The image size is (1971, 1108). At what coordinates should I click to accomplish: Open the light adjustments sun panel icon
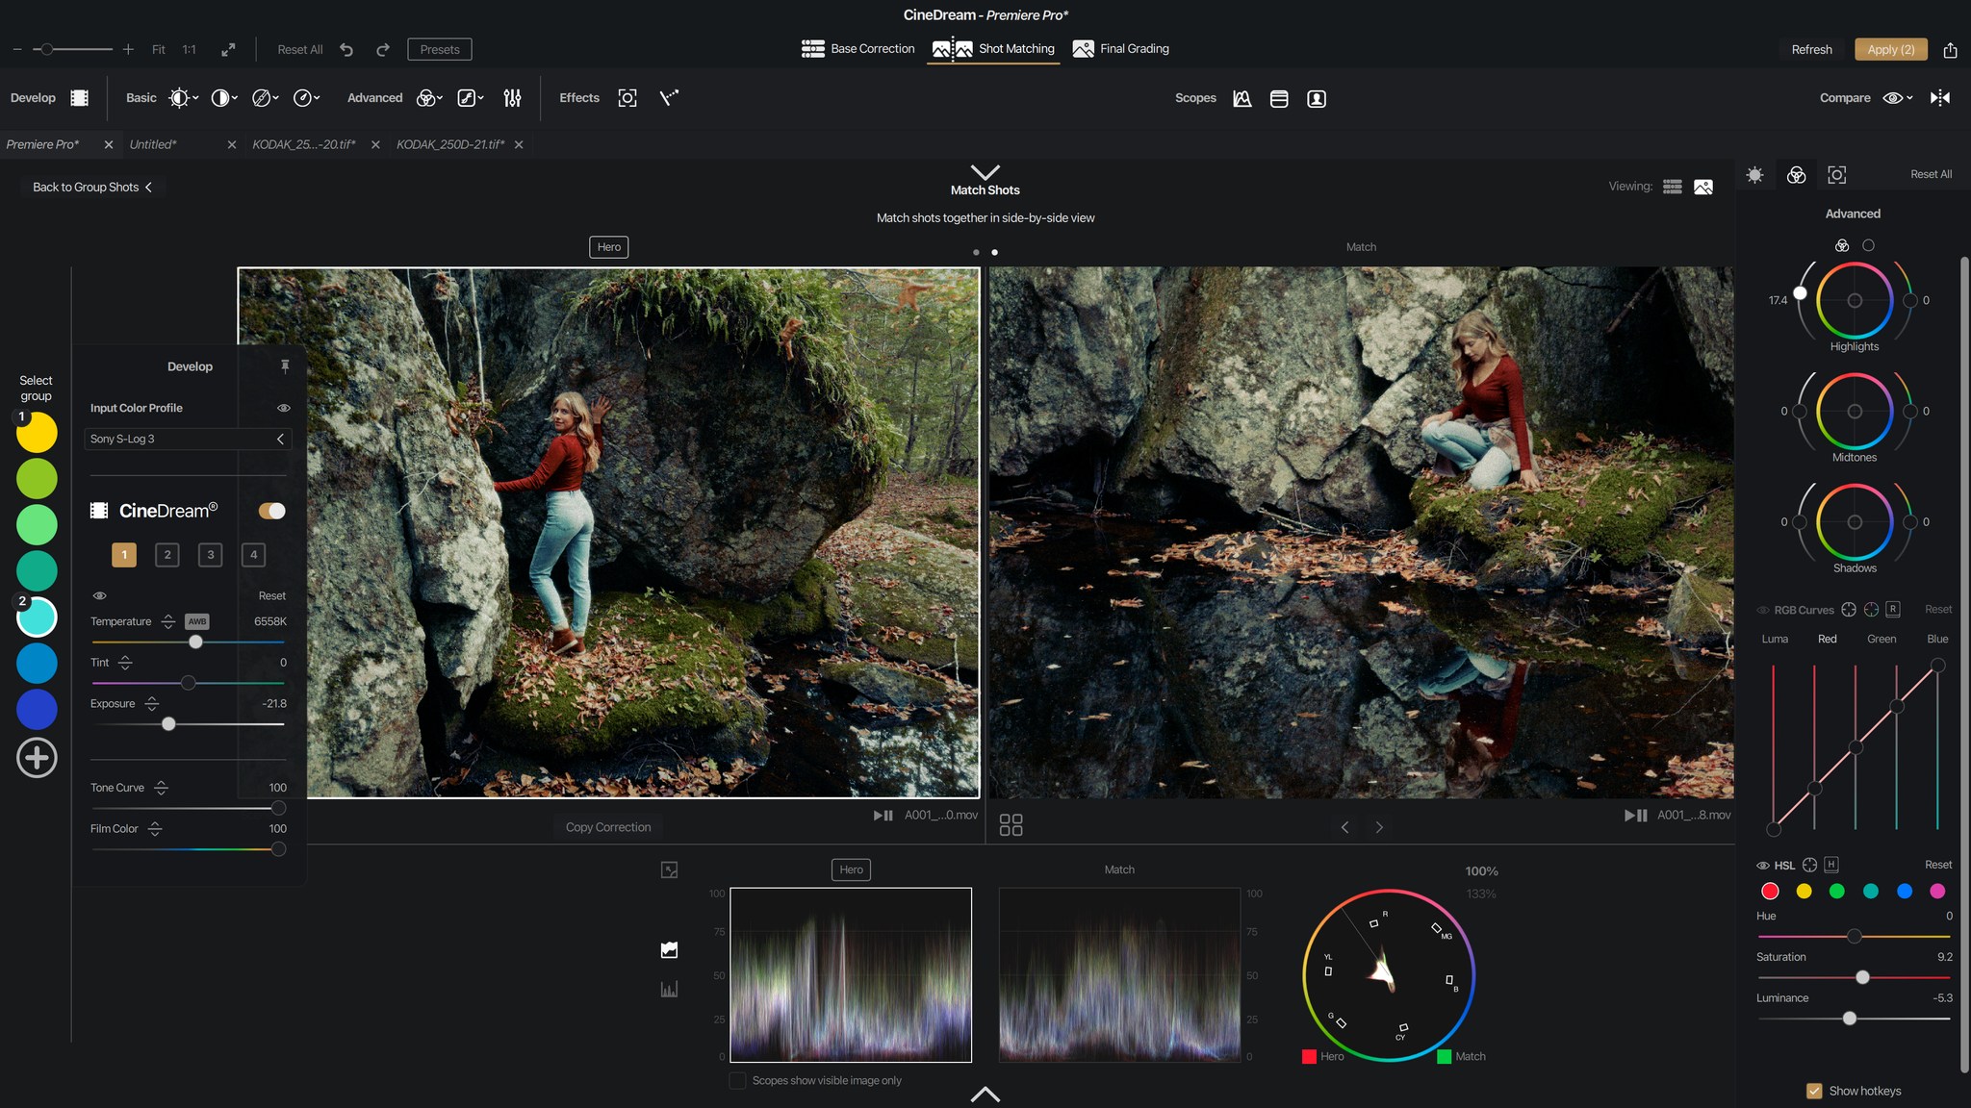pyautogui.click(x=1754, y=175)
